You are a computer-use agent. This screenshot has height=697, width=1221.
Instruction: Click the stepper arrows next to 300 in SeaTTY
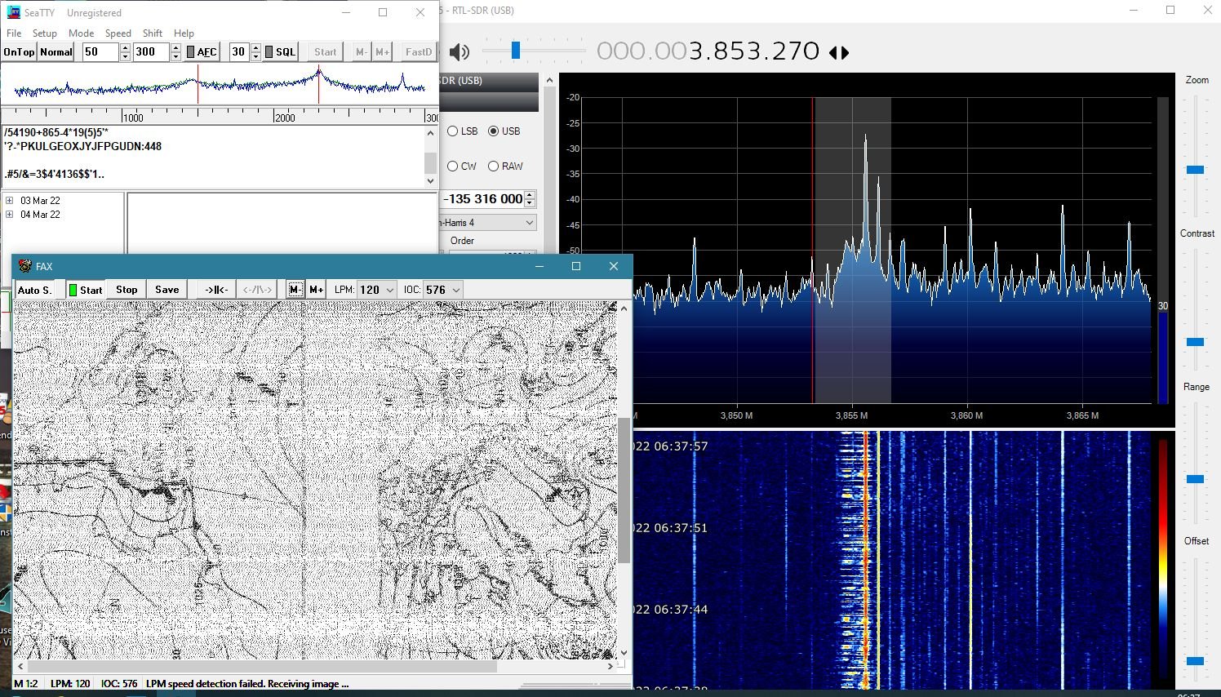175,51
